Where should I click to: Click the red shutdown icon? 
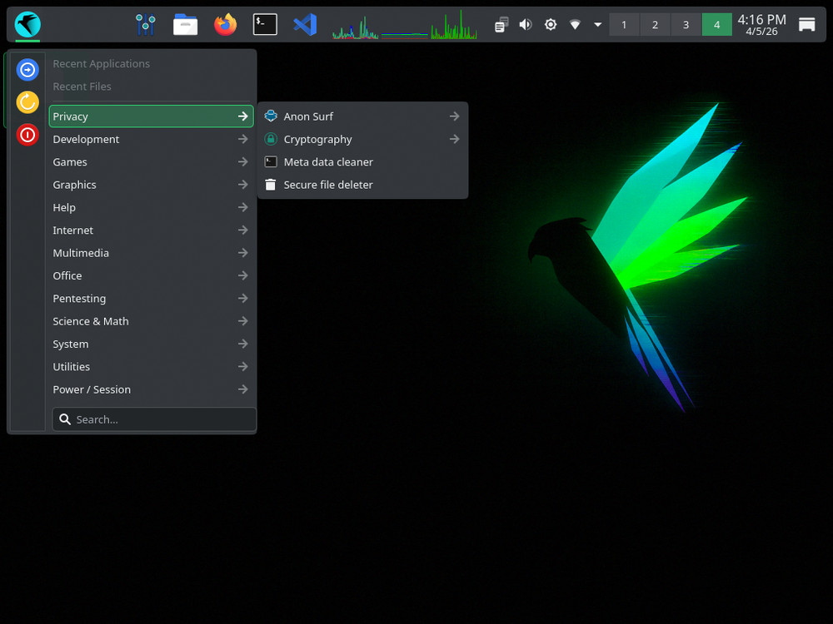27,135
